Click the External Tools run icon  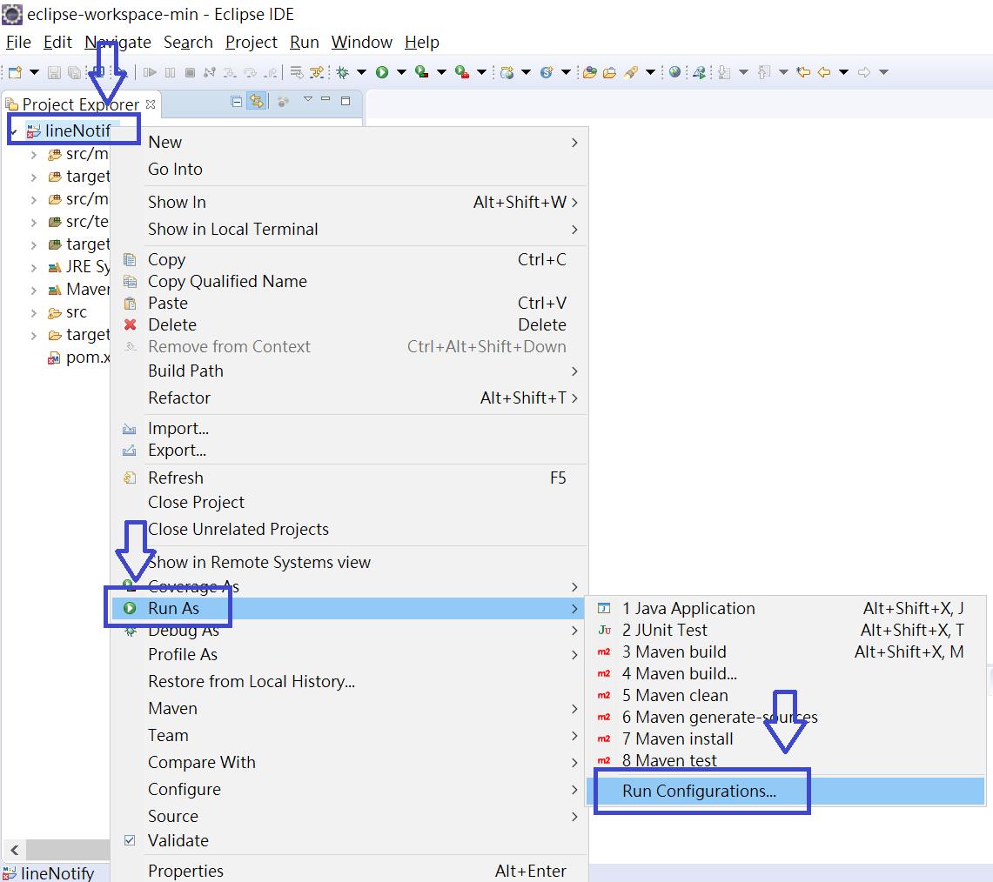tap(461, 72)
